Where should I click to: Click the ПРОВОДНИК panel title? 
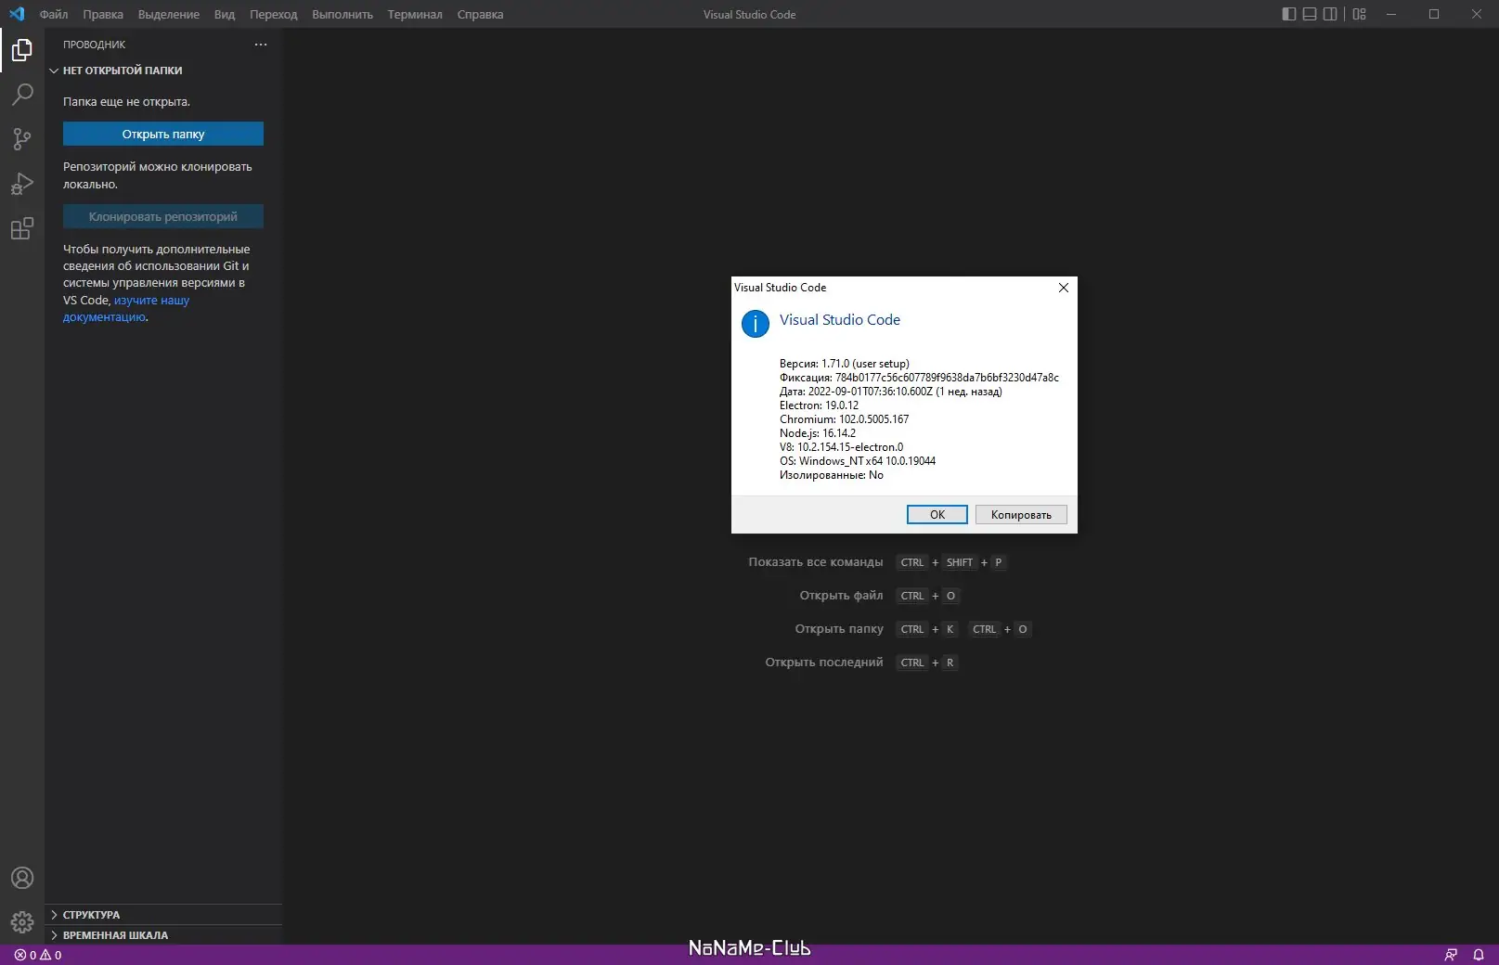(x=95, y=45)
